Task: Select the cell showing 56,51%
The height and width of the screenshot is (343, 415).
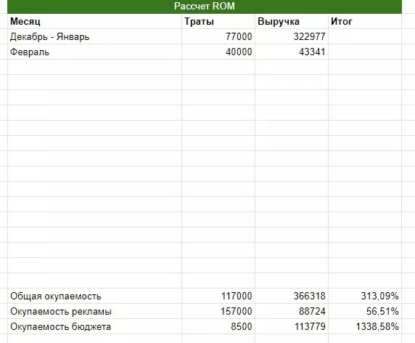Action: (x=365, y=311)
